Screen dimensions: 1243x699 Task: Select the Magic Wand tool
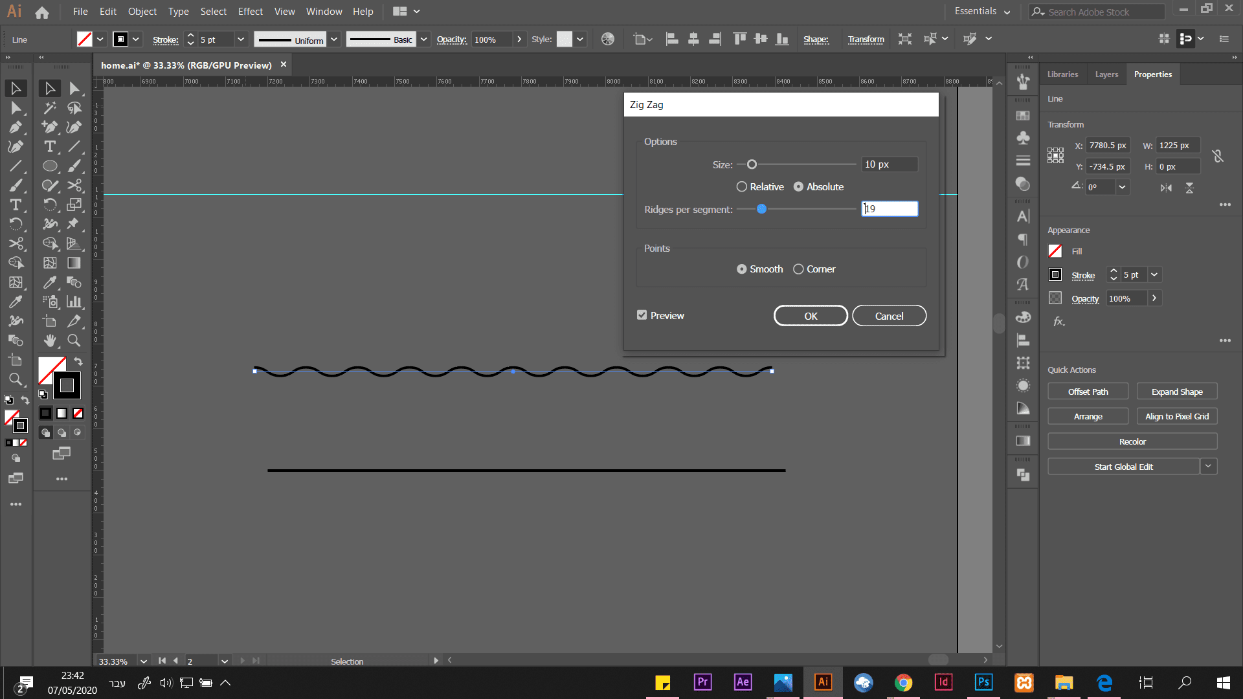coord(50,107)
